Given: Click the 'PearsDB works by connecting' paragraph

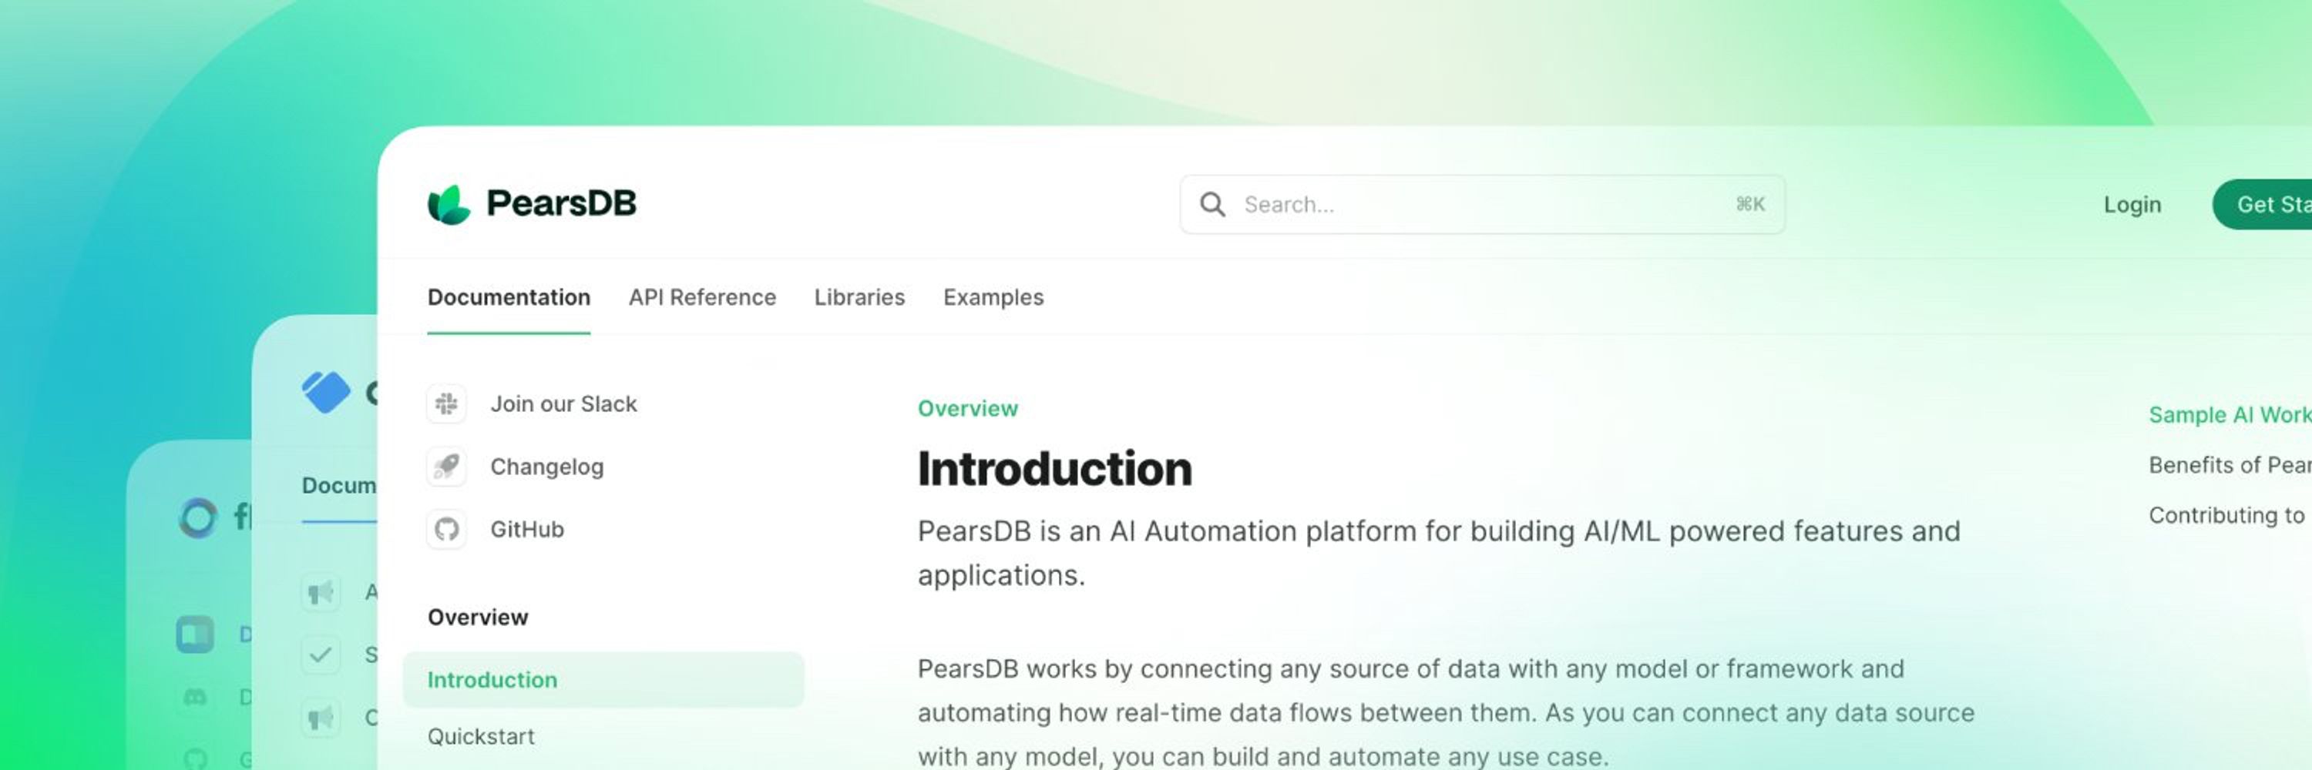Looking at the screenshot, I should [x=1446, y=712].
